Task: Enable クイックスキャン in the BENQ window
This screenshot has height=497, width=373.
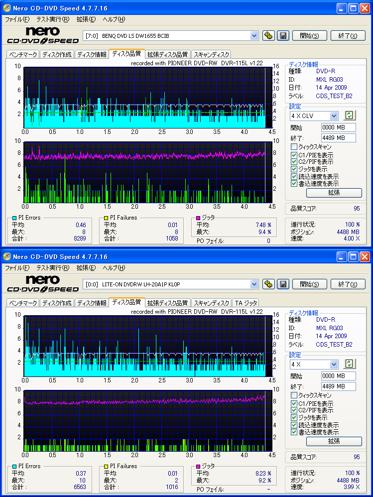Action: tap(294, 147)
